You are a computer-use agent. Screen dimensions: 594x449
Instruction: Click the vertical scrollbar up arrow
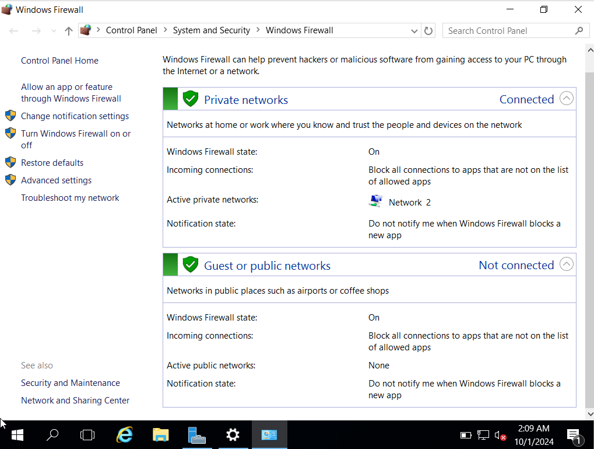tap(590, 50)
